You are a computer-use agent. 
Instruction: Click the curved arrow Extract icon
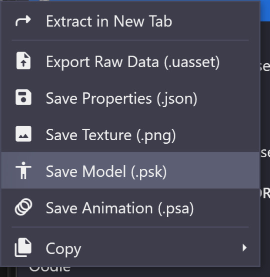[x=23, y=21]
